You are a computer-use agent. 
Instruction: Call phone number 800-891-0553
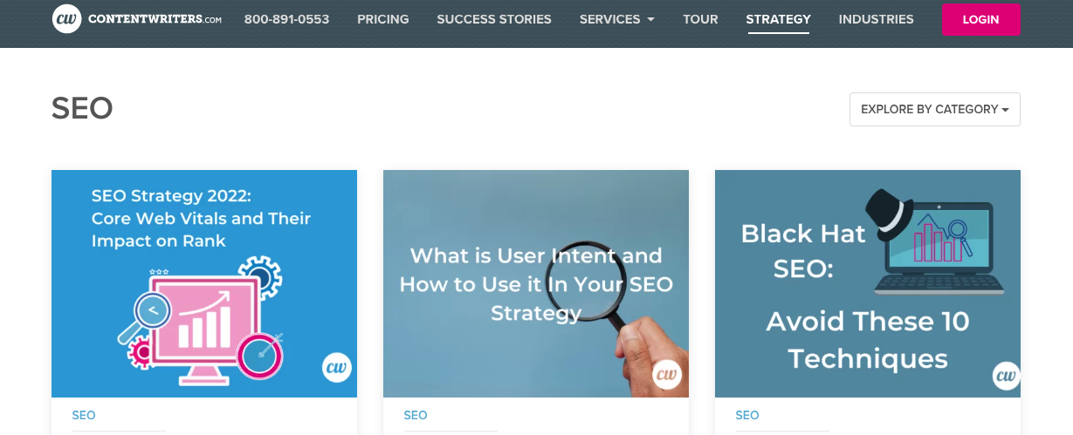(x=286, y=19)
